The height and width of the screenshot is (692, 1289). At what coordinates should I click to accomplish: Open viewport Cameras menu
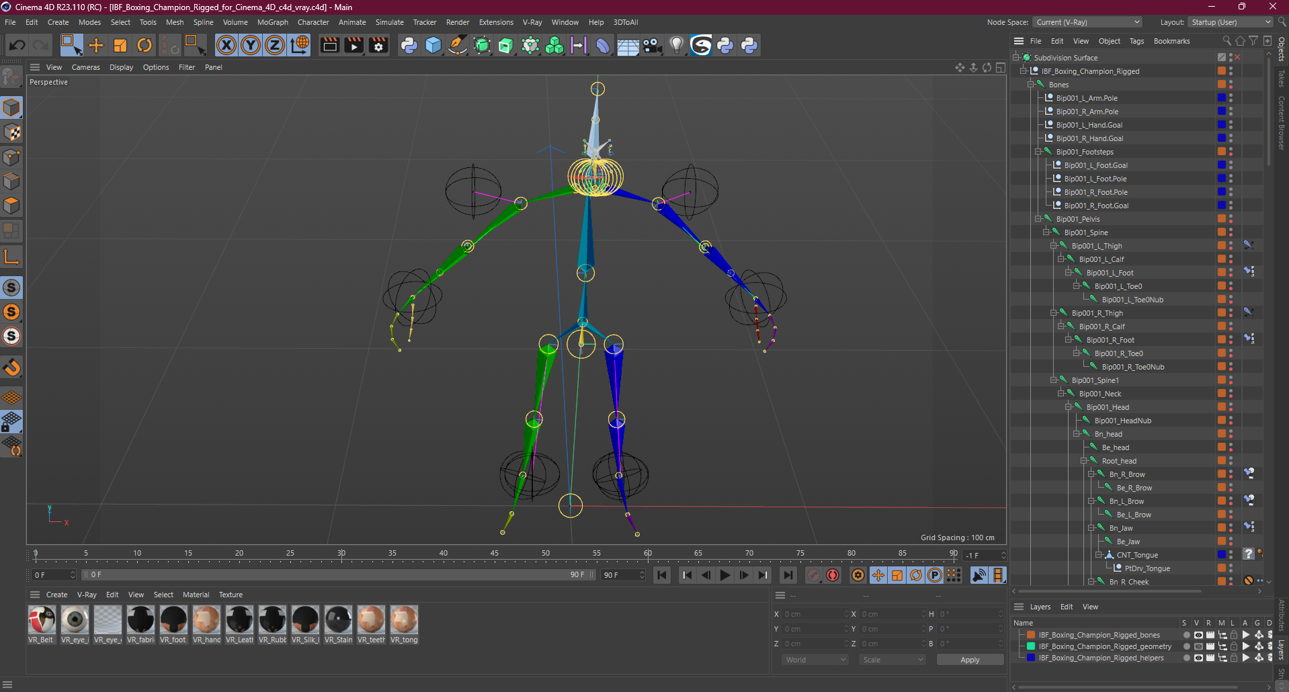85,67
